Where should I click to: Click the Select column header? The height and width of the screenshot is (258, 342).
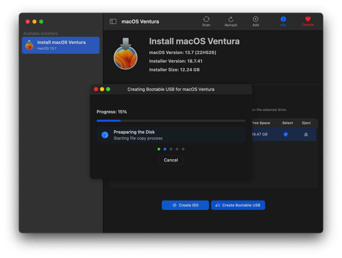288,123
